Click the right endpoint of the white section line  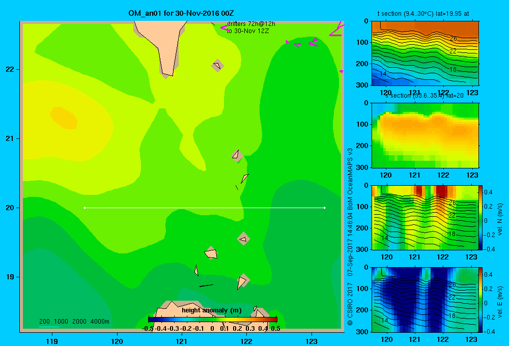coord(324,208)
